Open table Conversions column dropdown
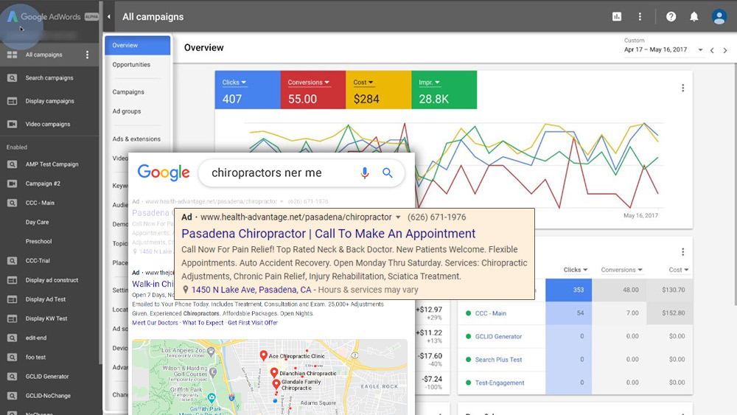The image size is (737, 415). [x=621, y=270]
